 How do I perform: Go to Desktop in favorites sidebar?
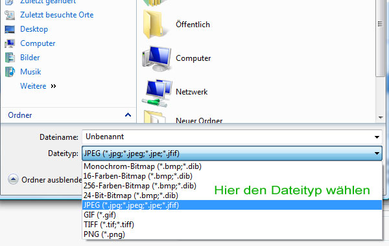click(x=34, y=29)
